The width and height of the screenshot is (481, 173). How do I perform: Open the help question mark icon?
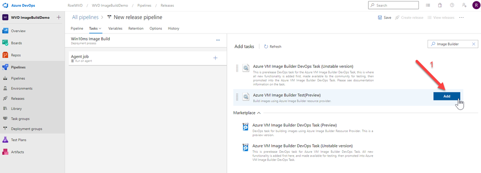tap(452, 5)
